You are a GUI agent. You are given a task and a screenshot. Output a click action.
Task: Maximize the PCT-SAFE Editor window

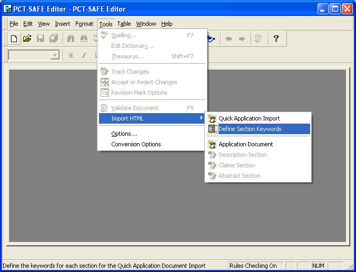[335, 9]
